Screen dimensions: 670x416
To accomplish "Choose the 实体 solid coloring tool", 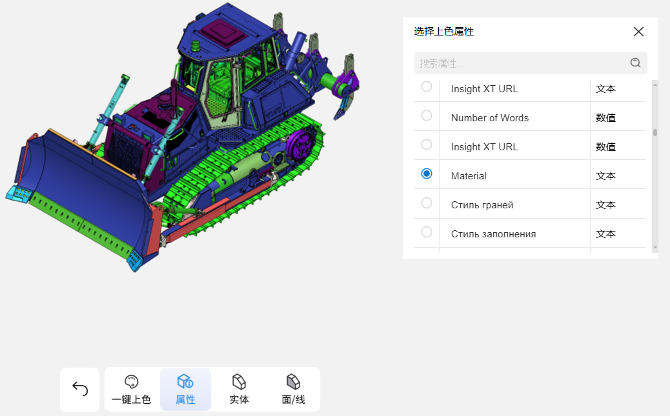I will pos(239,390).
